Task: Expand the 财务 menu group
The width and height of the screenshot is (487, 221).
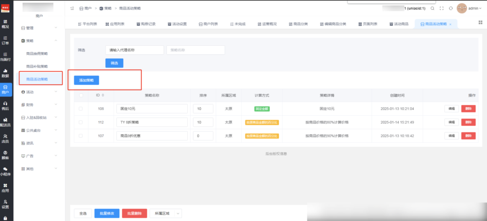Action: (x=39, y=105)
